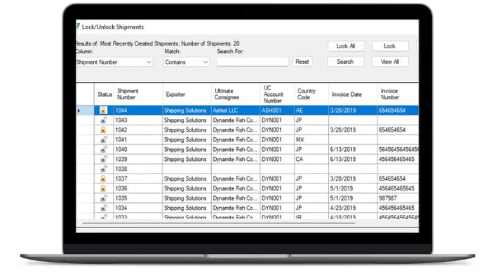Click the locked padlock icon for shipment 1044
The width and height of the screenshot is (491, 273).
(x=103, y=110)
